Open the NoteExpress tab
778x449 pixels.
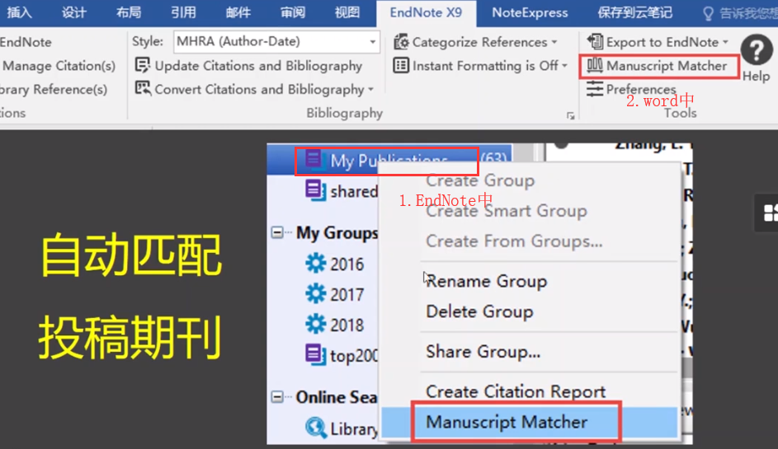530,12
